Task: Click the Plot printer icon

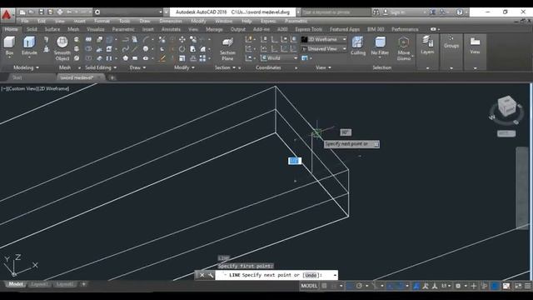Action: [x=60, y=12]
